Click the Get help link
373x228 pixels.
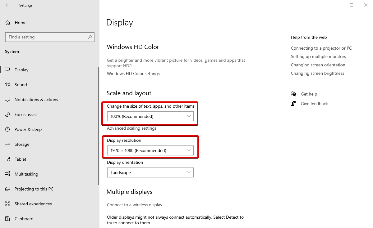[x=309, y=94]
